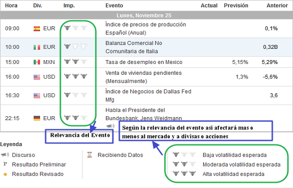This screenshot has width=293, height=188.
Task: Click the 1,3% forecast value
Action: (x=242, y=77)
